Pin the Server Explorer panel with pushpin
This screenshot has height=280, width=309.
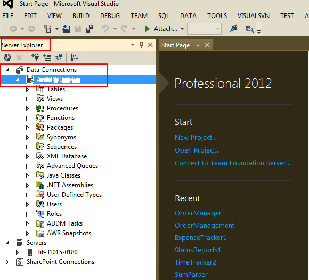141,45
